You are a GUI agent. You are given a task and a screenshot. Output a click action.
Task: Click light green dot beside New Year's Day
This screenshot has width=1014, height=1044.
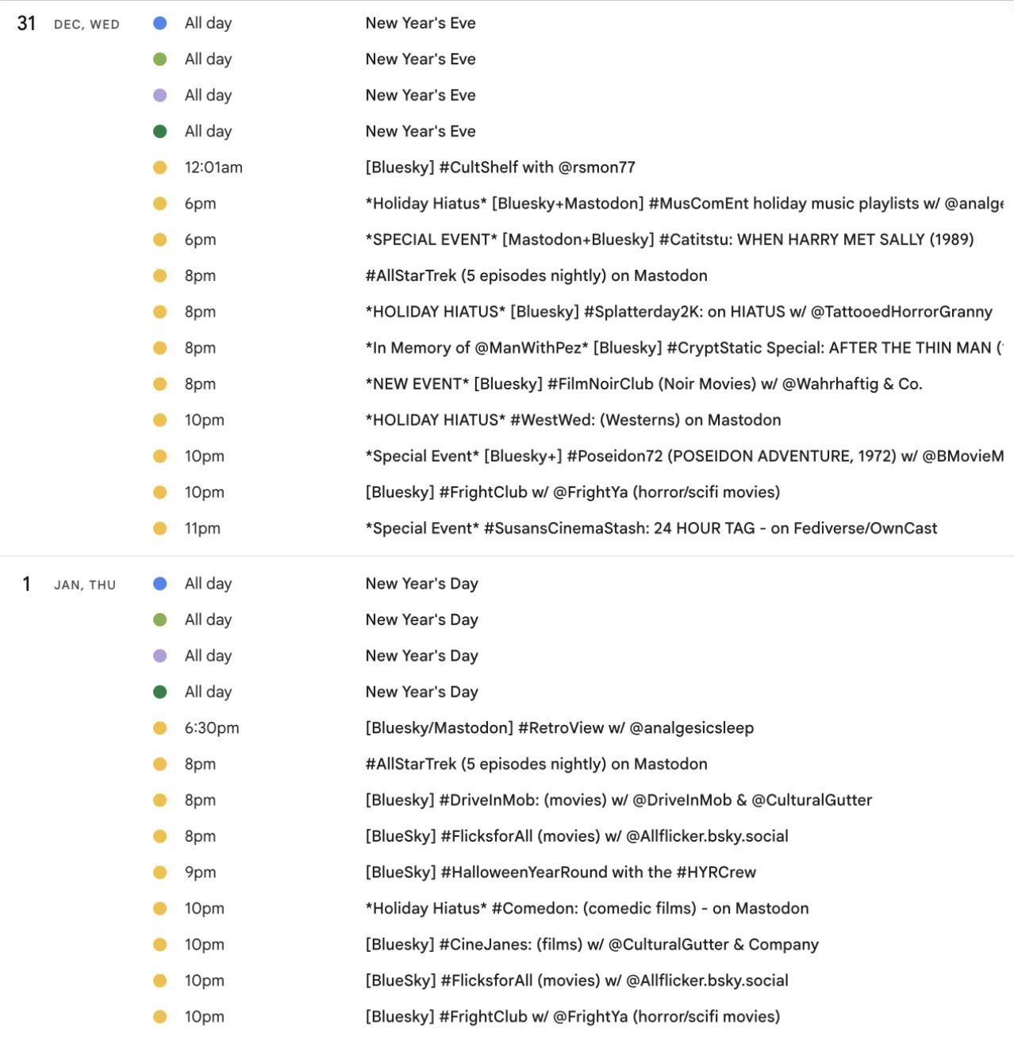[x=159, y=620]
